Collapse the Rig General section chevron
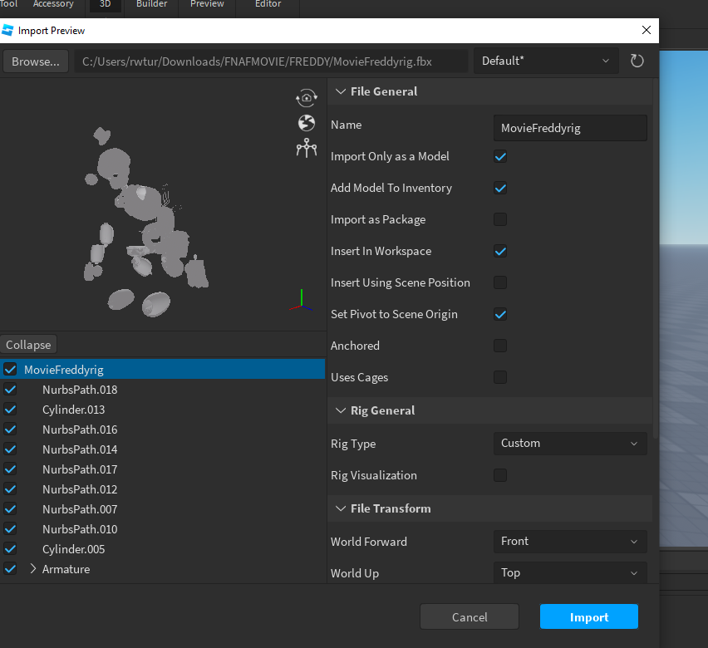The image size is (708, 648). click(340, 410)
